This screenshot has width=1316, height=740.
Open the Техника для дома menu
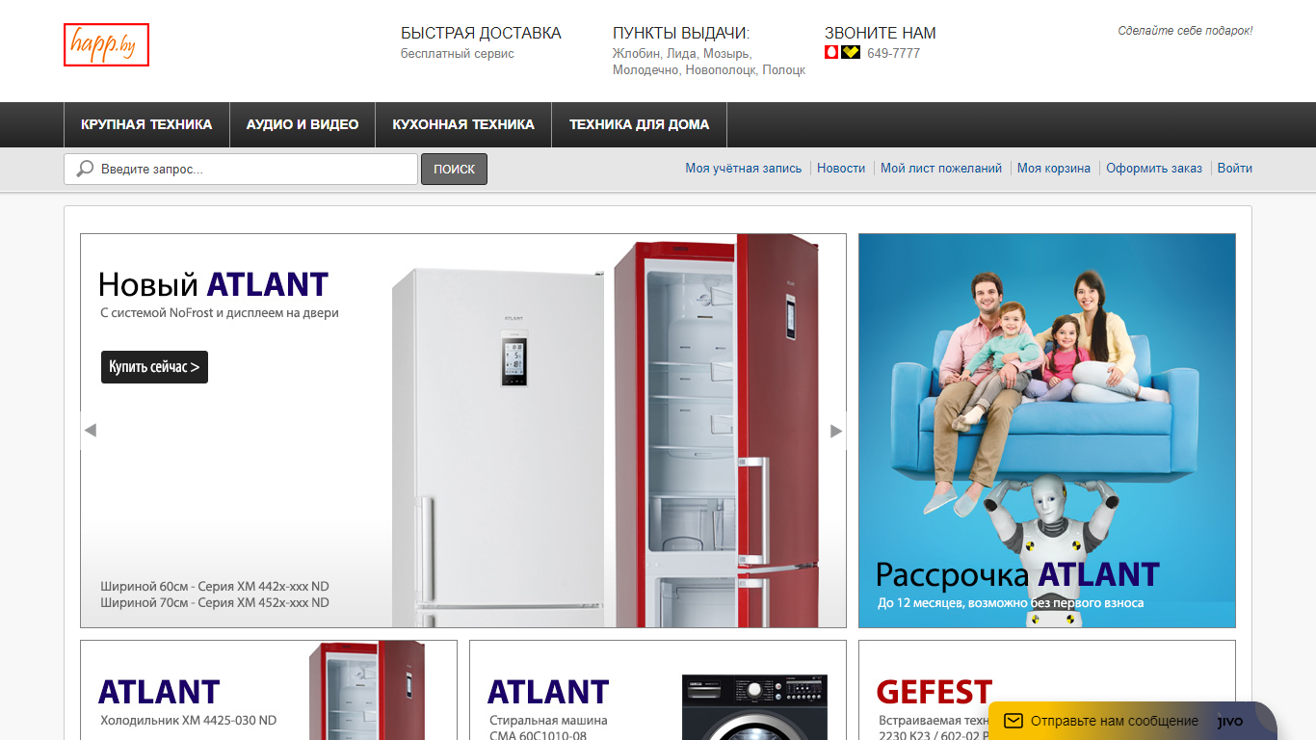click(x=639, y=124)
